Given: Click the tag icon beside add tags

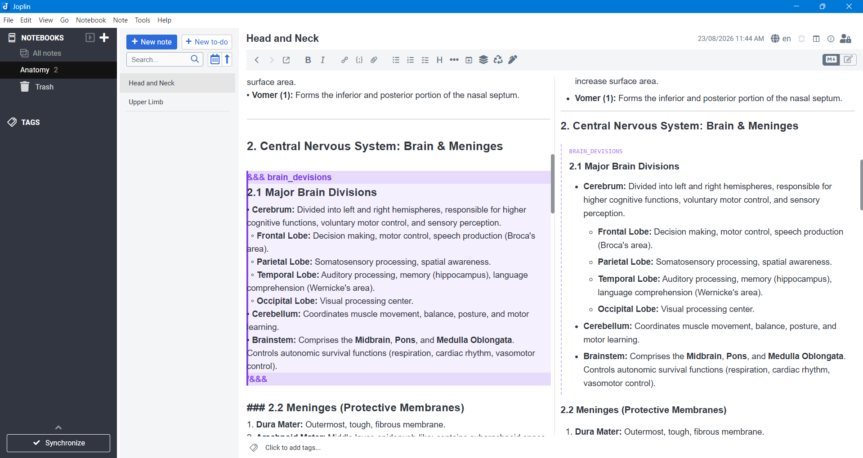Looking at the screenshot, I should coord(254,448).
